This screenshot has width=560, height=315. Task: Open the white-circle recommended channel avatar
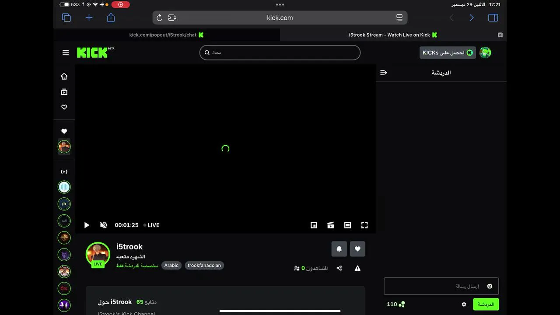64,187
